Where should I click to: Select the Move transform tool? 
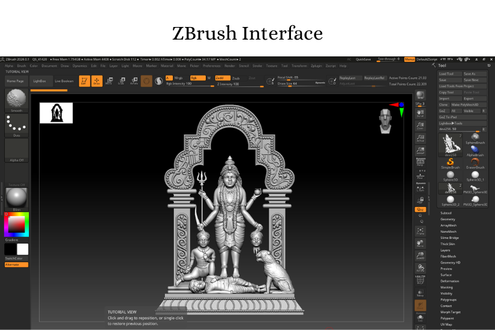(109, 81)
